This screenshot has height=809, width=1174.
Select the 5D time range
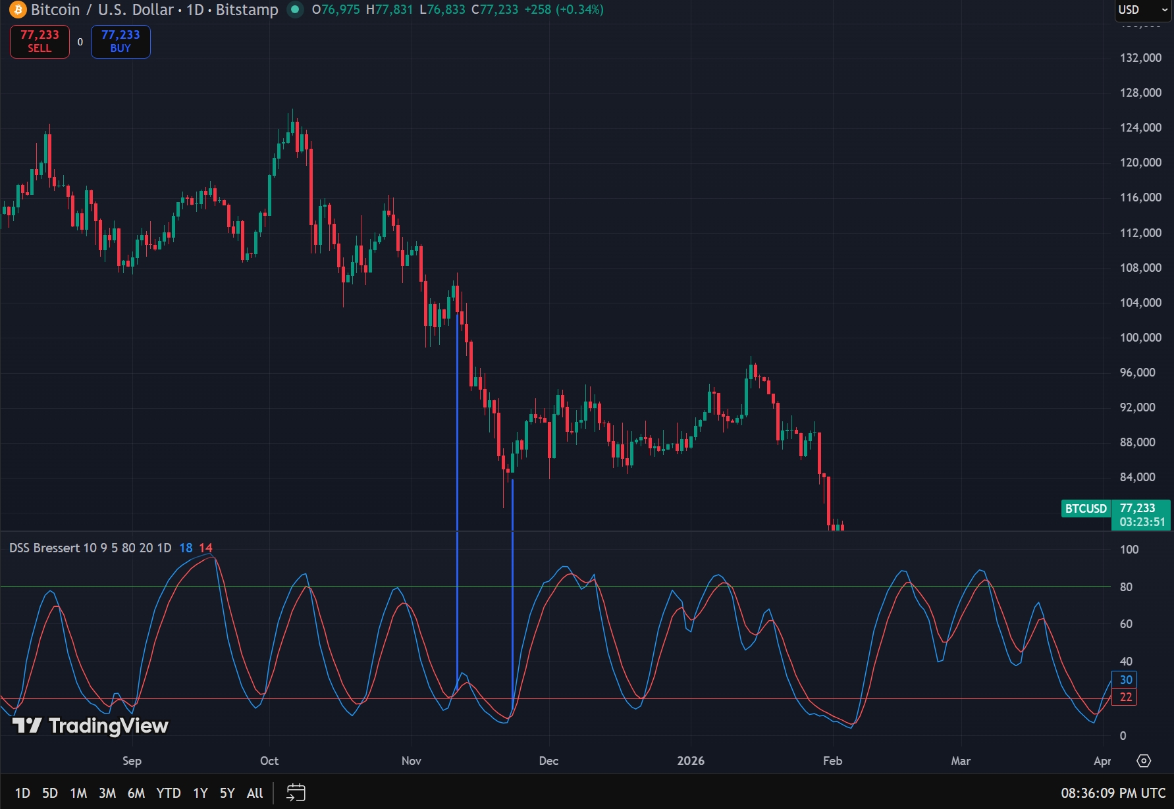[x=50, y=793]
